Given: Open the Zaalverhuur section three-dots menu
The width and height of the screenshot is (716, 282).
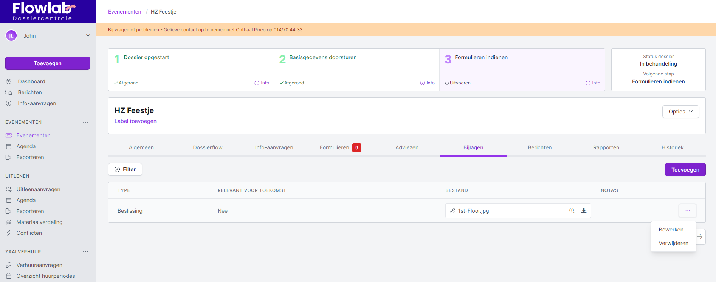Looking at the screenshot, I should coord(85,252).
